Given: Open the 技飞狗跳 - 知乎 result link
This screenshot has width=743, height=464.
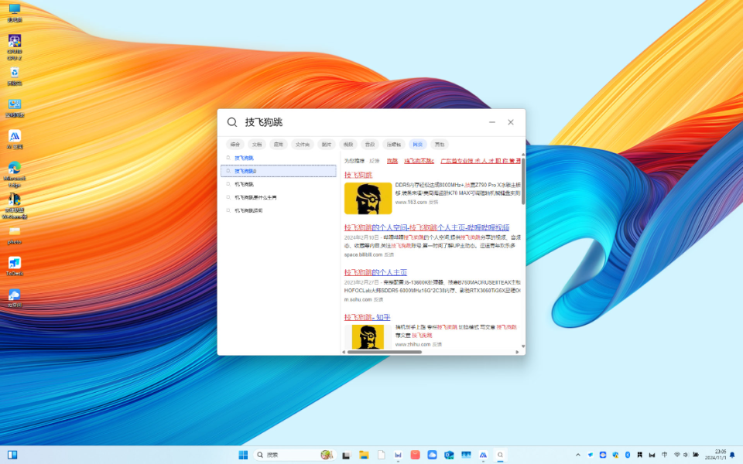Looking at the screenshot, I should click(367, 317).
